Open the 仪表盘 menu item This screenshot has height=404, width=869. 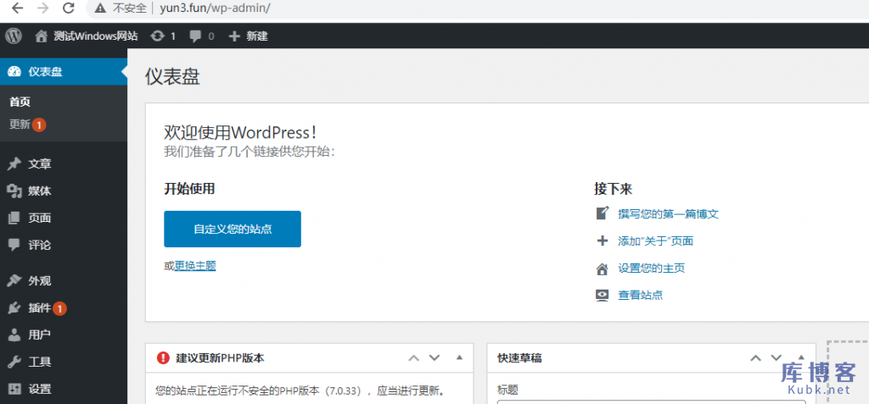tap(64, 72)
